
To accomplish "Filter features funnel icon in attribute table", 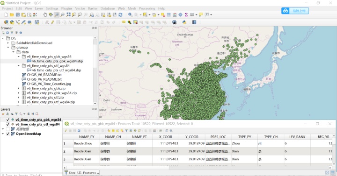I will 126,131.
